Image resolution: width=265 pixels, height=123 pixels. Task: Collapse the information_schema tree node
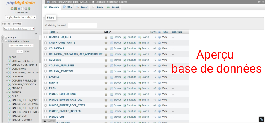click(2, 41)
